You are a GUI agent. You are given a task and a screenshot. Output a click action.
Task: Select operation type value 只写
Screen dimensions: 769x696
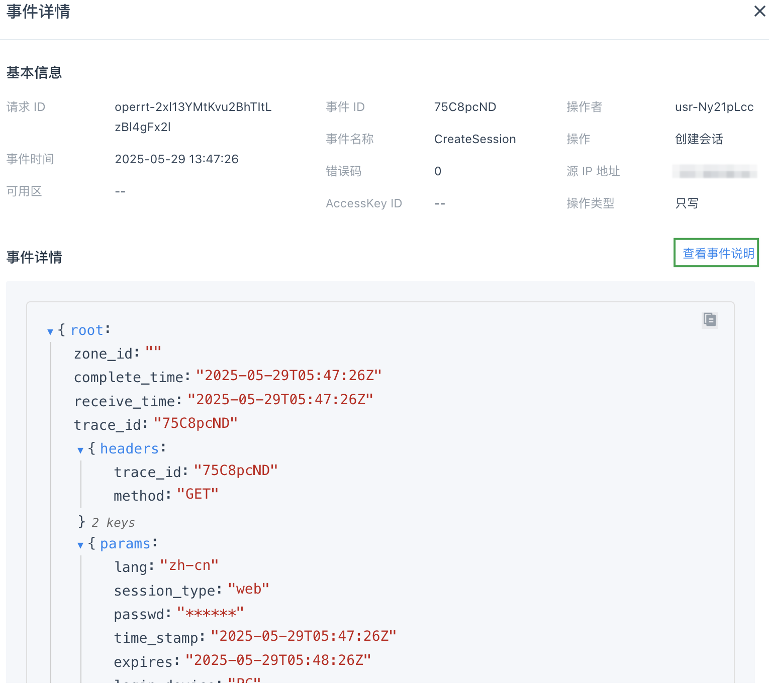(x=687, y=203)
